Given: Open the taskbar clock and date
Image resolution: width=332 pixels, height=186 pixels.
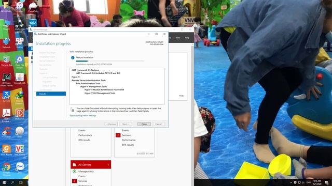Looking at the screenshot, I should 317,182.
